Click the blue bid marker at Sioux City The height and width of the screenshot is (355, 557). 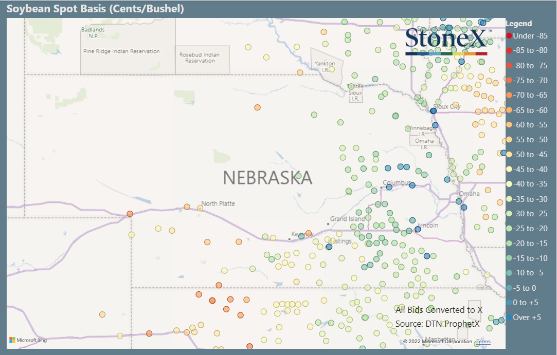point(433,111)
